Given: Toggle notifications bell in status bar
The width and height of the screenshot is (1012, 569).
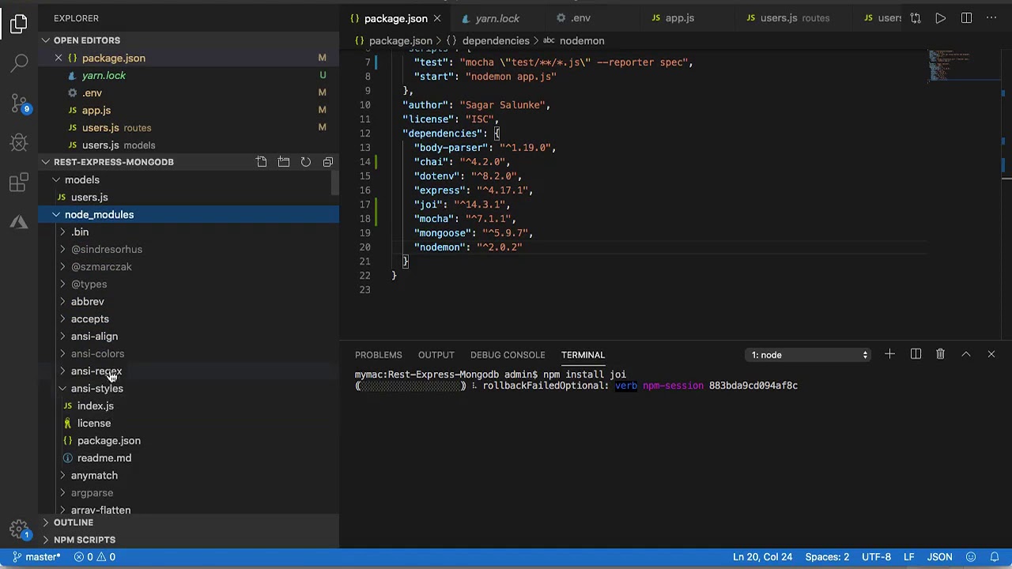Looking at the screenshot, I should tap(995, 557).
